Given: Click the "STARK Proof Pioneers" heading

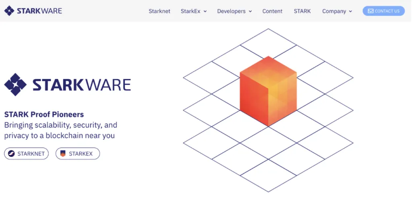Looking at the screenshot, I should tap(44, 114).
